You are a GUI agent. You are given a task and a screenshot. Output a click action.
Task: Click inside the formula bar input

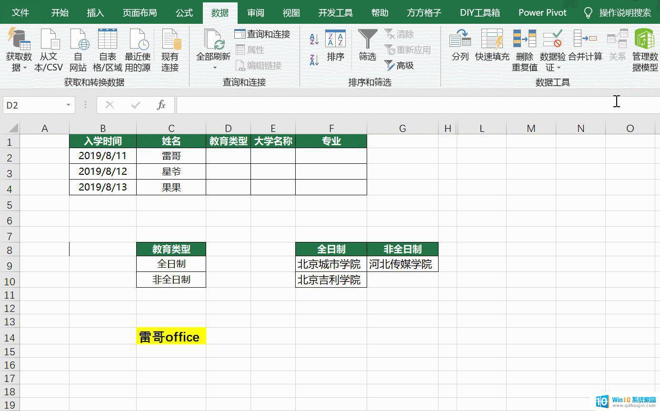(417, 105)
